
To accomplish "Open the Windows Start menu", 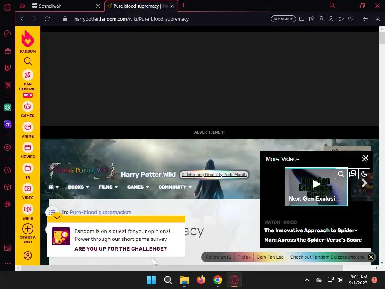I will 151,280.
